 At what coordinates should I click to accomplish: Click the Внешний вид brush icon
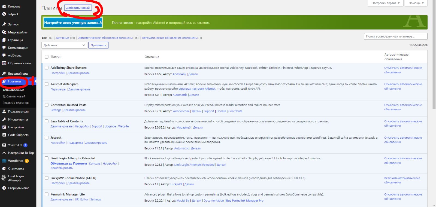(4, 74)
